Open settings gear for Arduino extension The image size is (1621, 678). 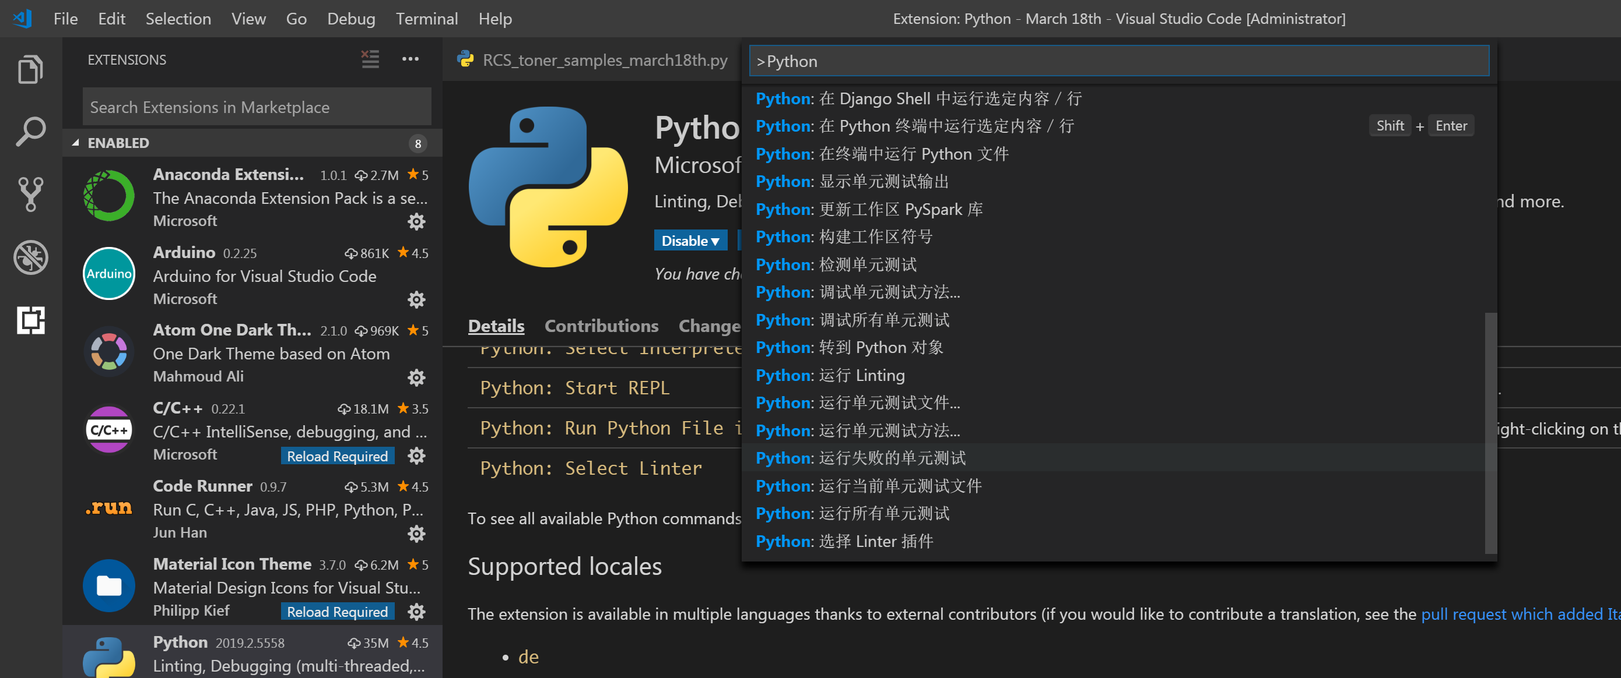pos(417,300)
